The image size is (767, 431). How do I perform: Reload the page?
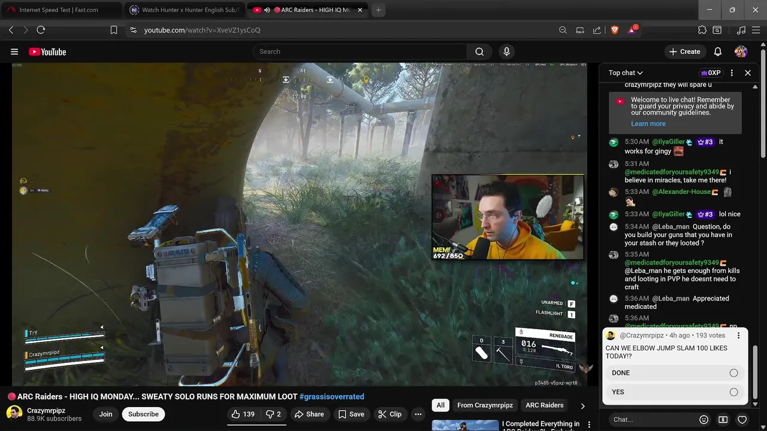click(41, 30)
